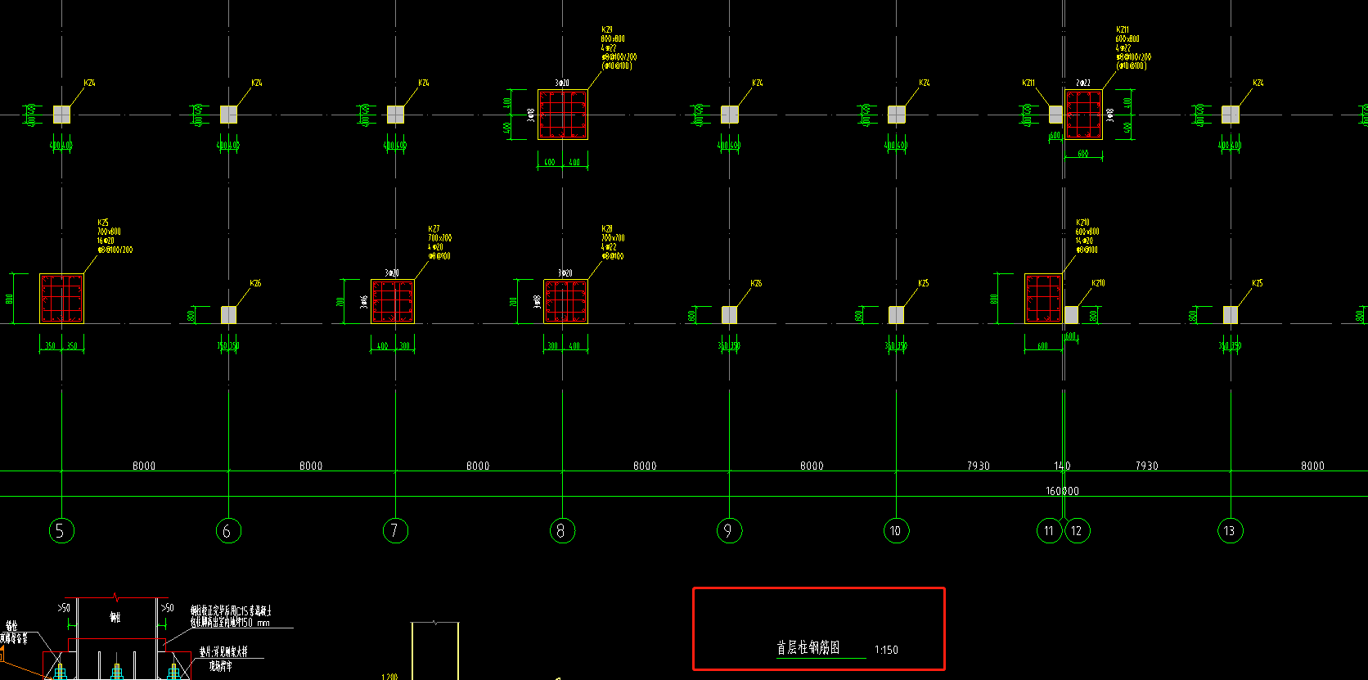This screenshot has height=680, width=1368.
Task: Select the KZ9 800x800 rebar section
Action: (562, 115)
